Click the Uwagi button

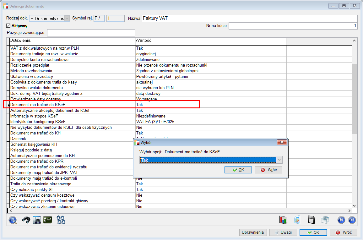(283, 232)
